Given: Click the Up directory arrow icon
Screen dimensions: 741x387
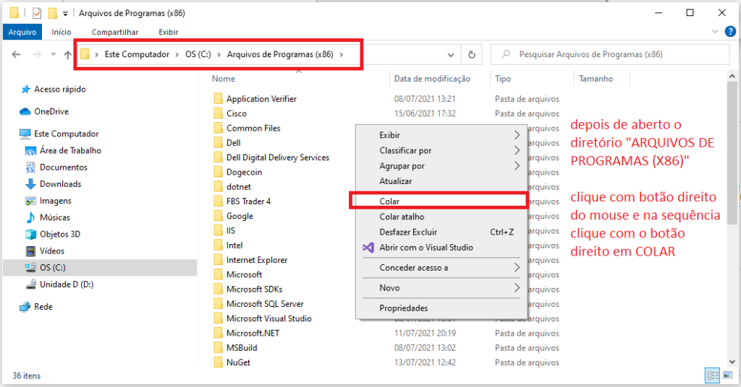Looking at the screenshot, I should (x=67, y=55).
